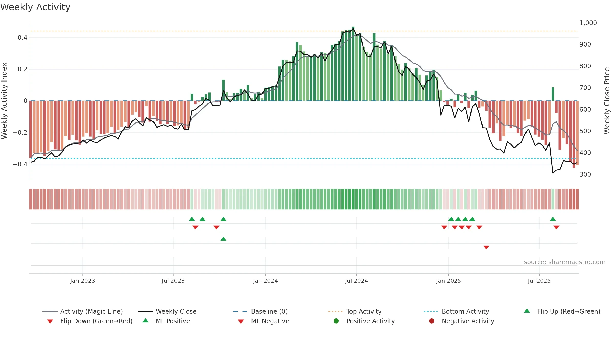Click the Flip Down marker after Jul 2025
The image size is (614, 345).
coord(556,227)
